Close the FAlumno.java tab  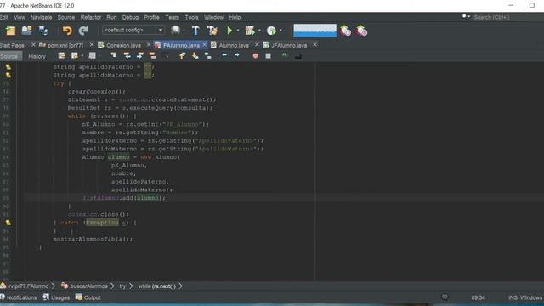(x=204, y=45)
